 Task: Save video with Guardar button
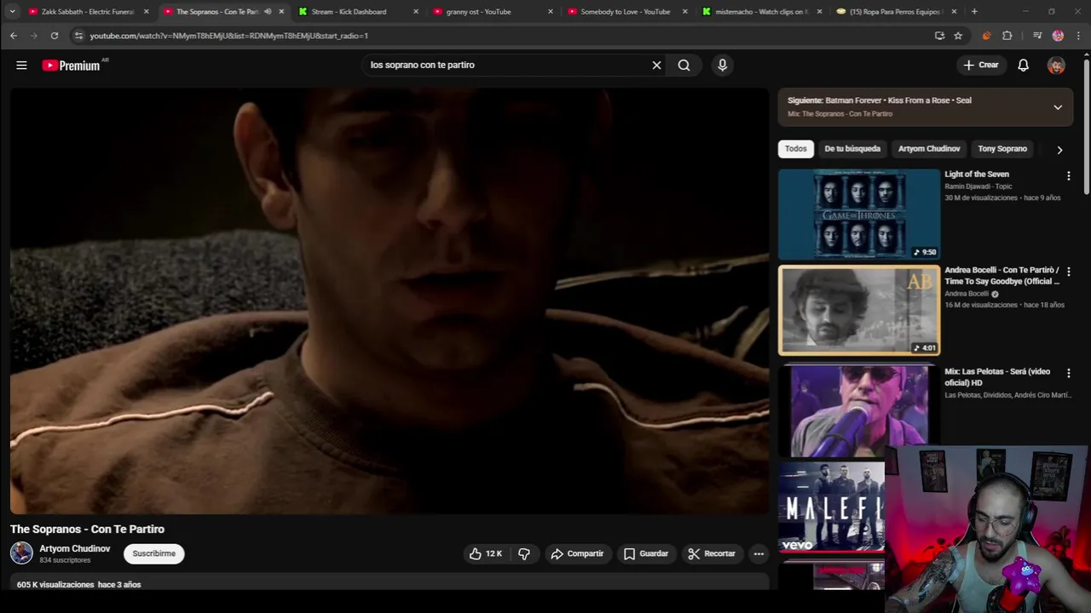click(x=646, y=553)
